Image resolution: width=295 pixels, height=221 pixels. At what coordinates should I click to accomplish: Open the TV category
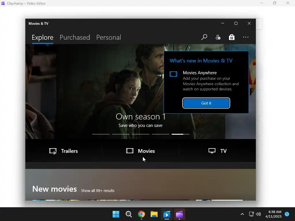(218, 151)
